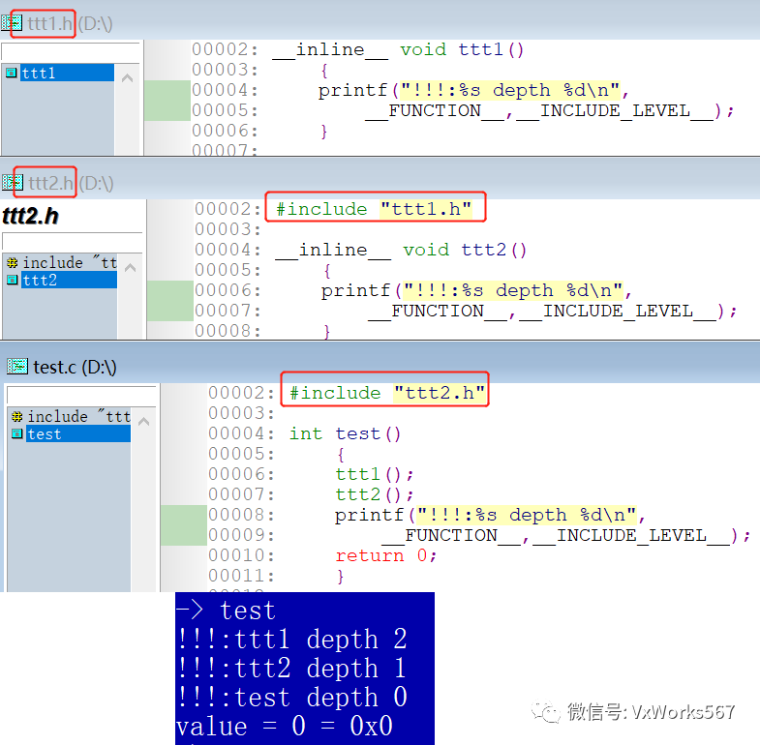Click the bold ttt2.h heading in symbol panel
This screenshot has height=745, width=760.
(x=31, y=216)
